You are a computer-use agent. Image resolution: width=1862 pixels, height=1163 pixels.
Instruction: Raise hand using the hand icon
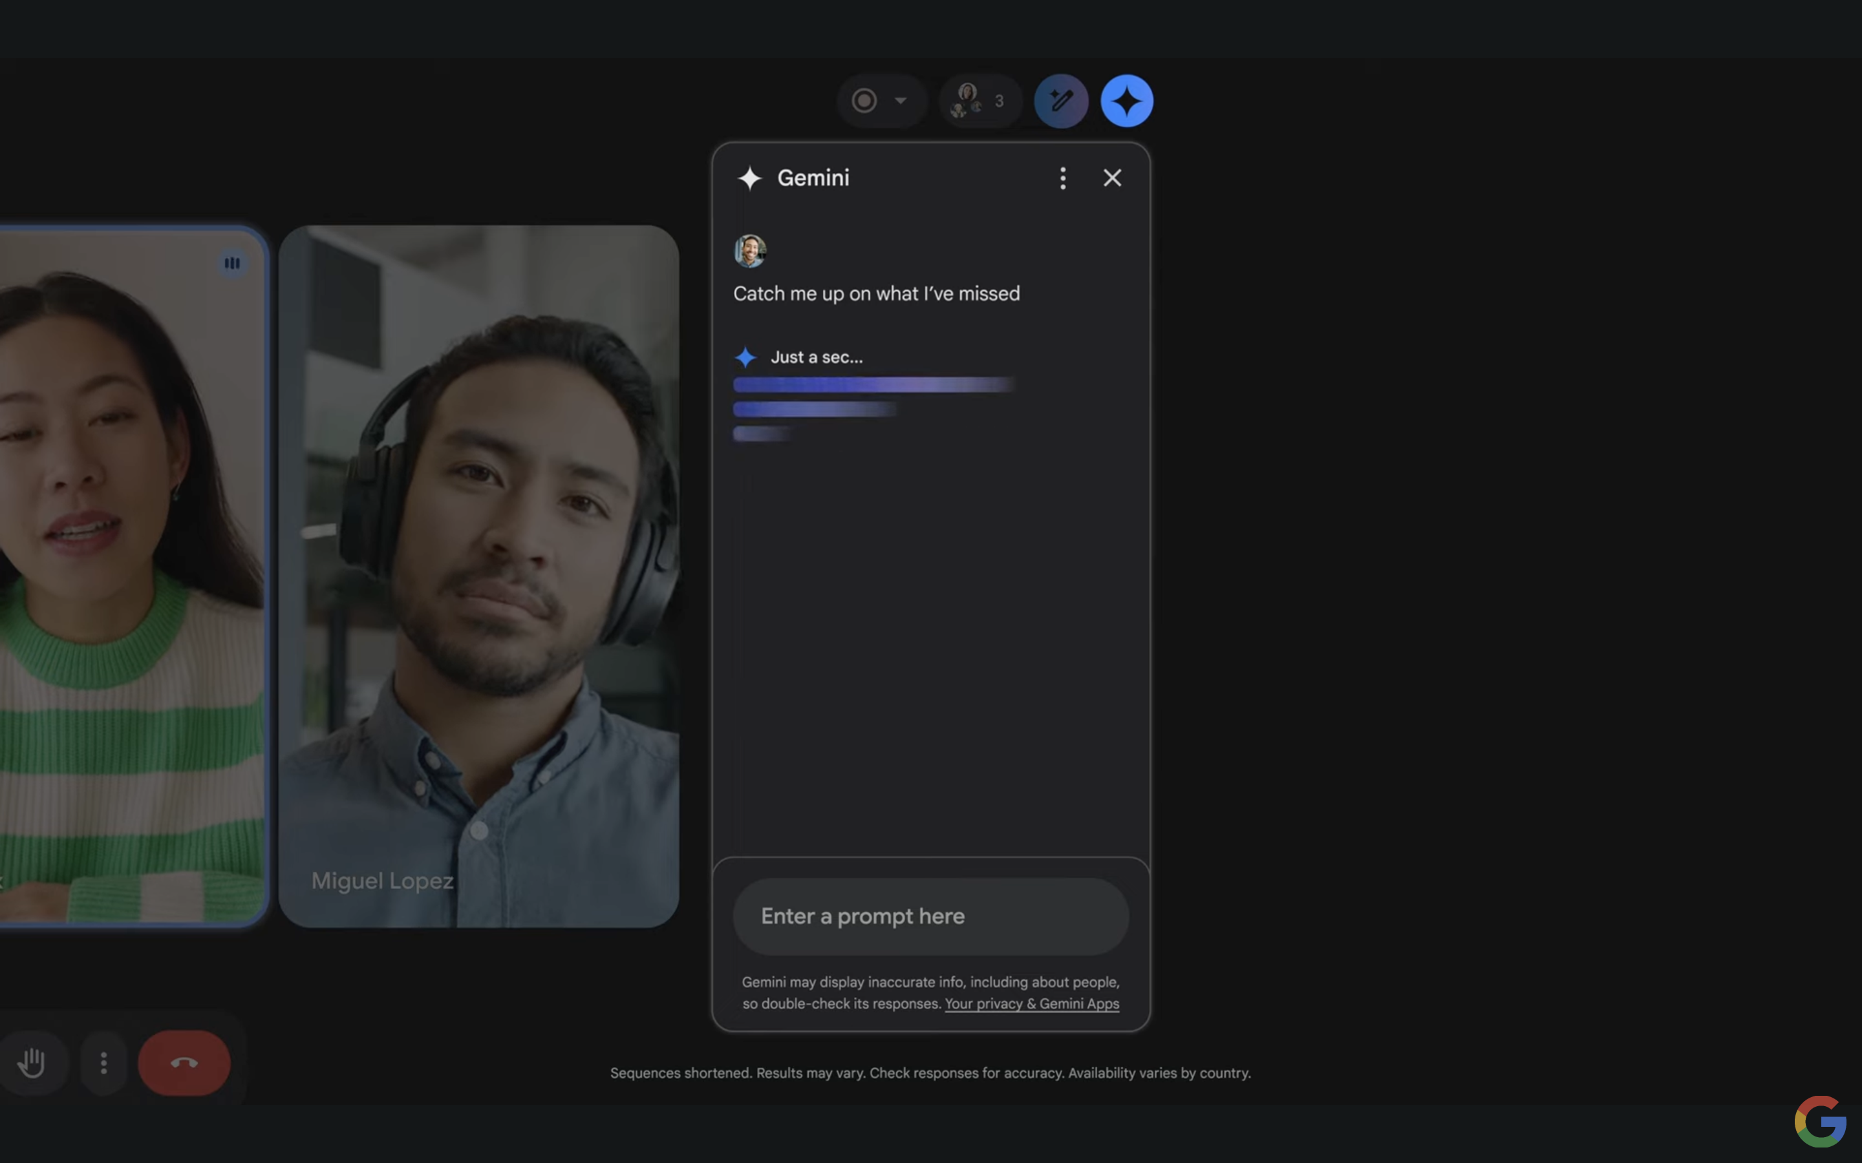pyautogui.click(x=32, y=1063)
